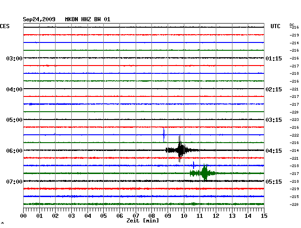Click minute 11 on the time axis
The width and height of the screenshot is (301, 228).
tap(200, 216)
